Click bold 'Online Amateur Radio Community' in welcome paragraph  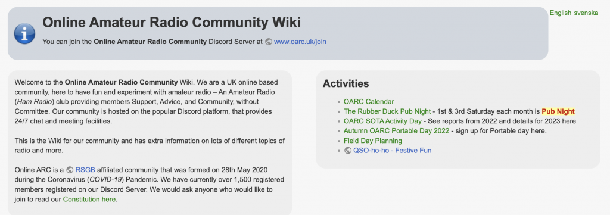121,82
